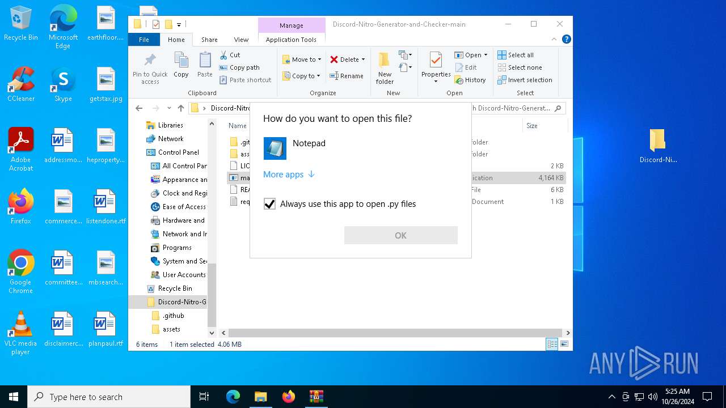The width and height of the screenshot is (726, 408).
Task: Switch to the Details view icon
Action: pyautogui.click(x=551, y=344)
